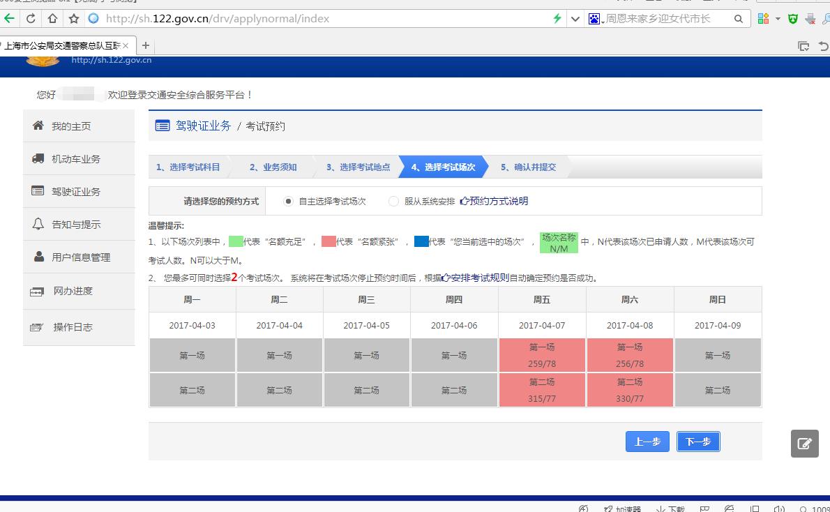Click the 用户信息管理 person icon
This screenshot has width=830, height=512.
[x=40, y=257]
